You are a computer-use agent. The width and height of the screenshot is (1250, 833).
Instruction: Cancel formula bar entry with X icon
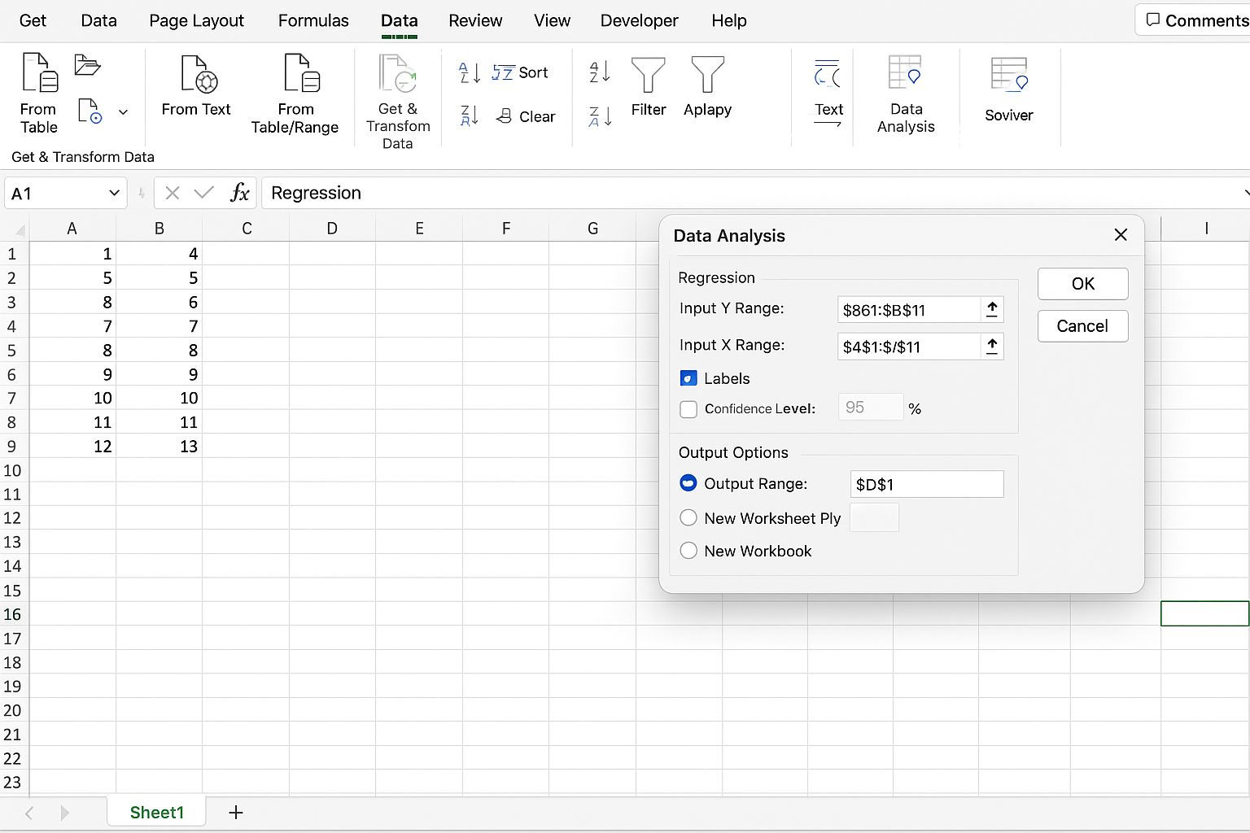pos(172,193)
